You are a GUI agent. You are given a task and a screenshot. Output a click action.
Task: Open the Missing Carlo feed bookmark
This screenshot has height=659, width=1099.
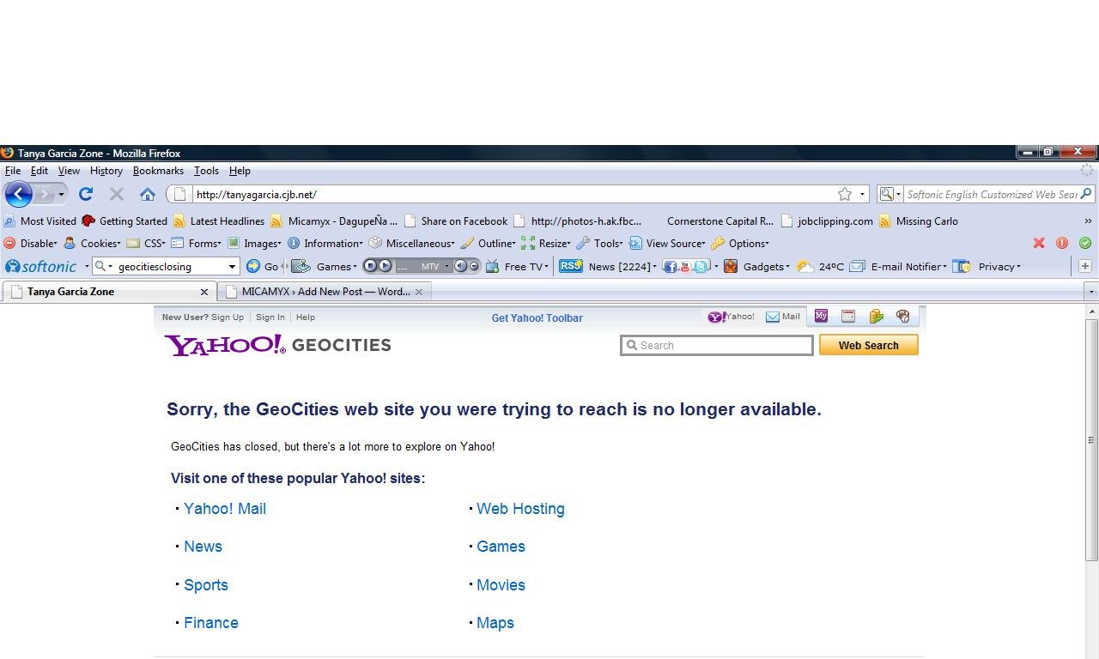pyautogui.click(x=919, y=221)
